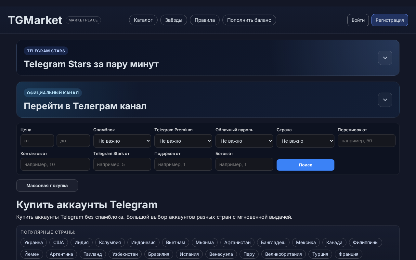Image resolution: width=416 pixels, height=260 pixels.
Task: Select the Аргентина country chip
Action: pyautogui.click(x=61, y=254)
